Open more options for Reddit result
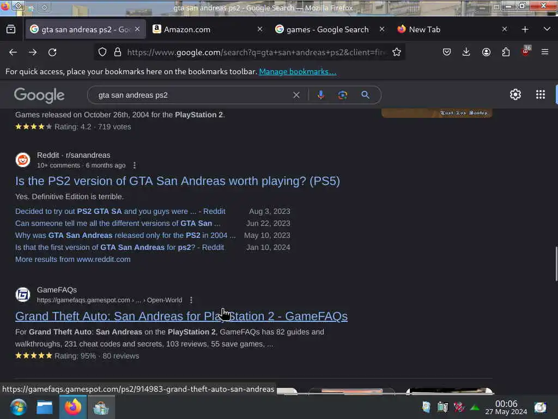The height and width of the screenshot is (419, 558). [134, 165]
